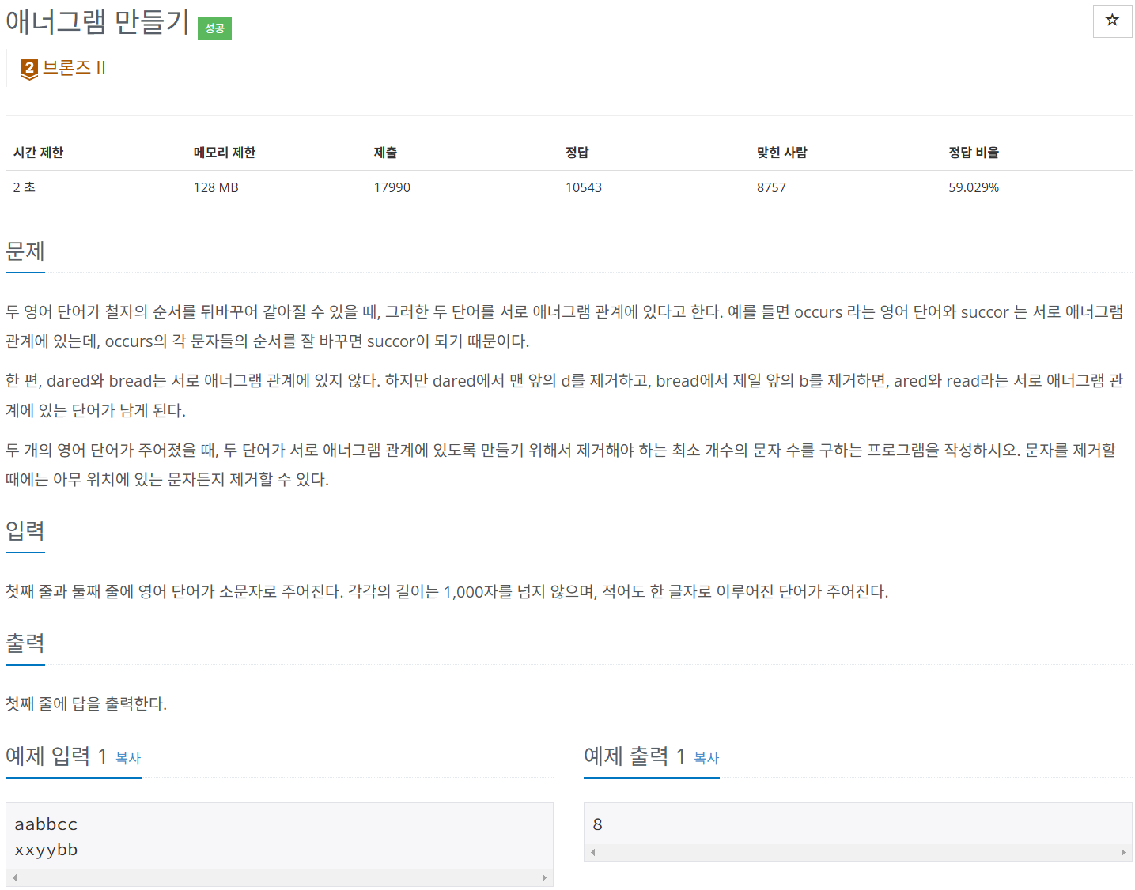1135x890 pixels.
Task: Click the xxyybb sample input line
Action: click(46, 850)
